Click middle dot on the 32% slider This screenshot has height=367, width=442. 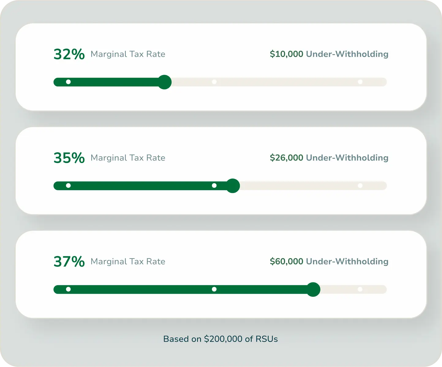click(x=214, y=82)
